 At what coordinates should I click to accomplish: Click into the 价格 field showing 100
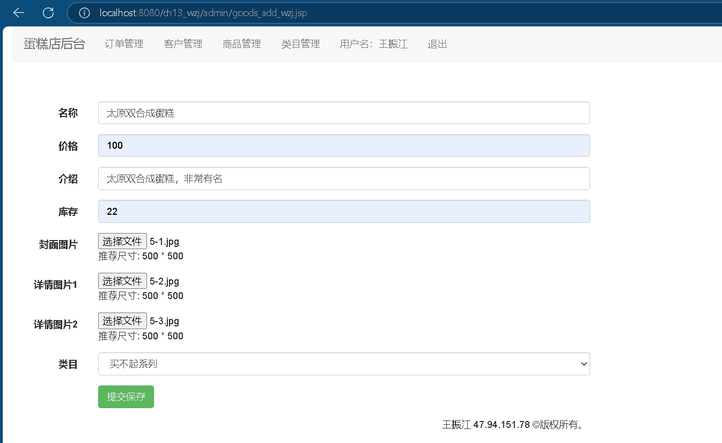tap(343, 146)
